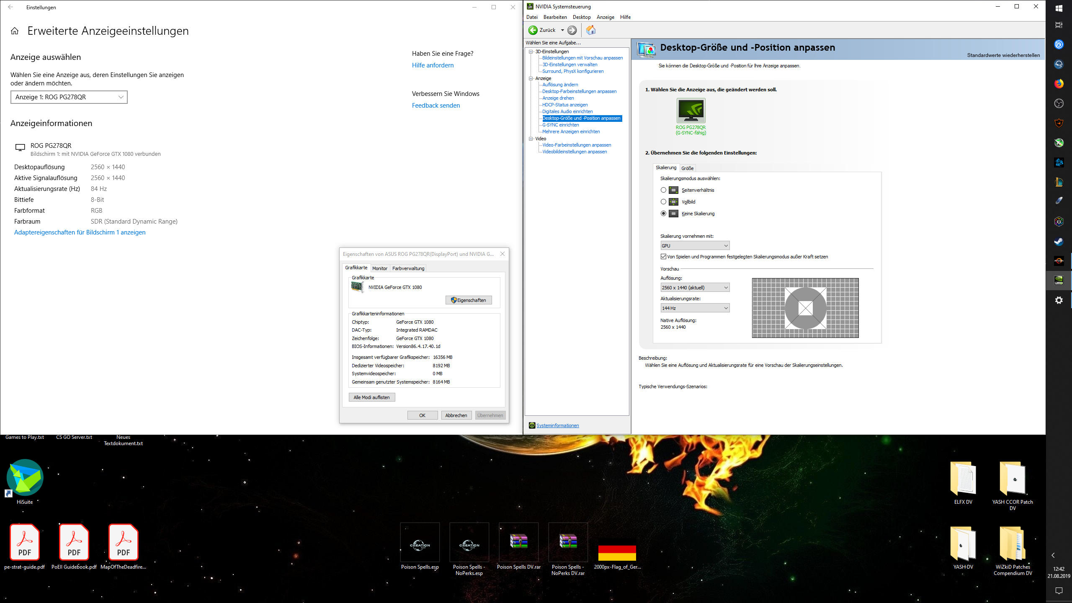Open the Bearbeiten menu
Viewport: 1072px width, 603px height.
[x=555, y=17]
